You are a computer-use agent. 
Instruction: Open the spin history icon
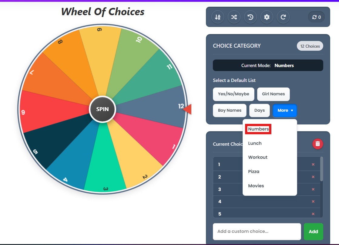[x=250, y=17]
